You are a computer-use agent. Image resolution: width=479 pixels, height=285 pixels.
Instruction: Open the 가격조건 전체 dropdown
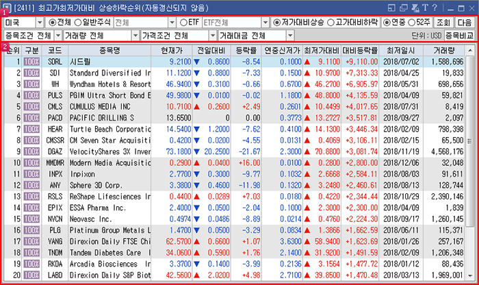click(213, 36)
